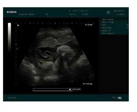Expand Save As ellipsis options

[x=127, y=31]
